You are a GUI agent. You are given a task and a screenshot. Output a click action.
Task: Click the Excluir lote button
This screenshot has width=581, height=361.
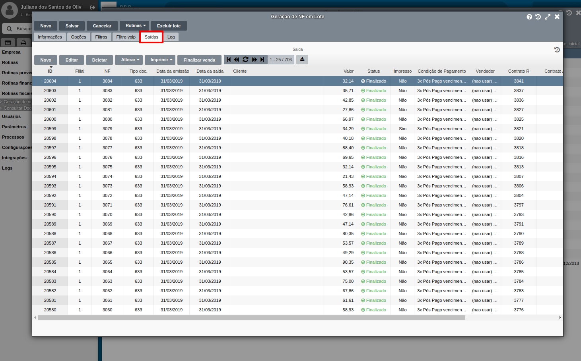[x=169, y=26]
